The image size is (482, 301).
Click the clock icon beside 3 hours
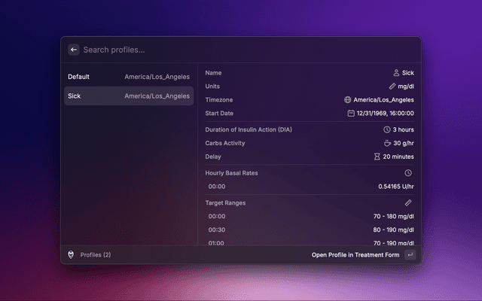pos(387,129)
